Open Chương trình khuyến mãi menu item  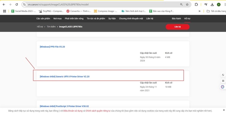click(x=131, y=18)
